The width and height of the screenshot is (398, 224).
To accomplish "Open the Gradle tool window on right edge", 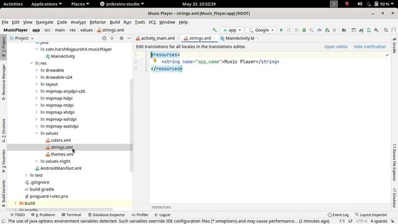I will (x=394, y=45).
